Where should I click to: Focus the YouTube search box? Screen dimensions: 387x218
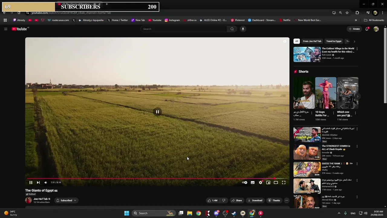pos(184,29)
